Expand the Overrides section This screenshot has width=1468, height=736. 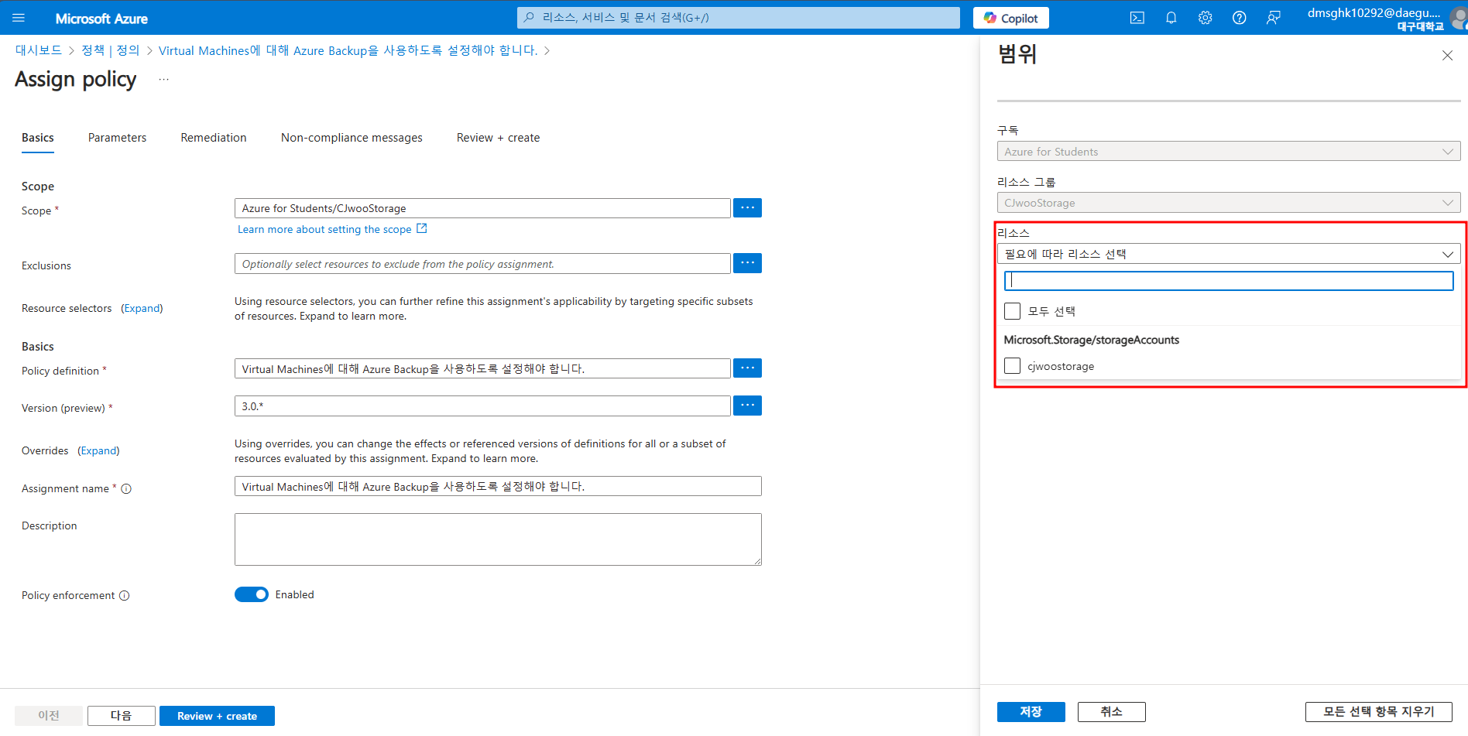(98, 450)
